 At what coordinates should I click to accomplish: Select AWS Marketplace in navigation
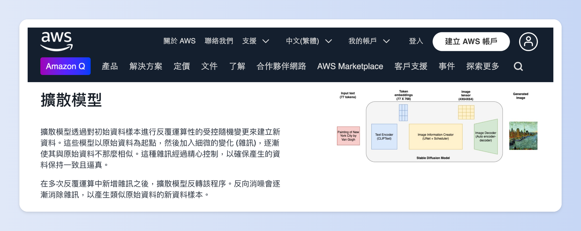(350, 66)
